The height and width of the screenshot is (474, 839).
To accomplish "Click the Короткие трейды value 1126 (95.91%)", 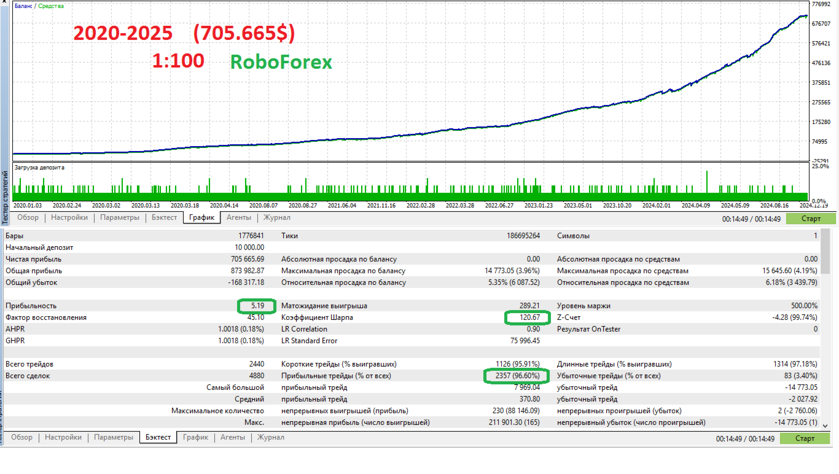I will click(518, 364).
